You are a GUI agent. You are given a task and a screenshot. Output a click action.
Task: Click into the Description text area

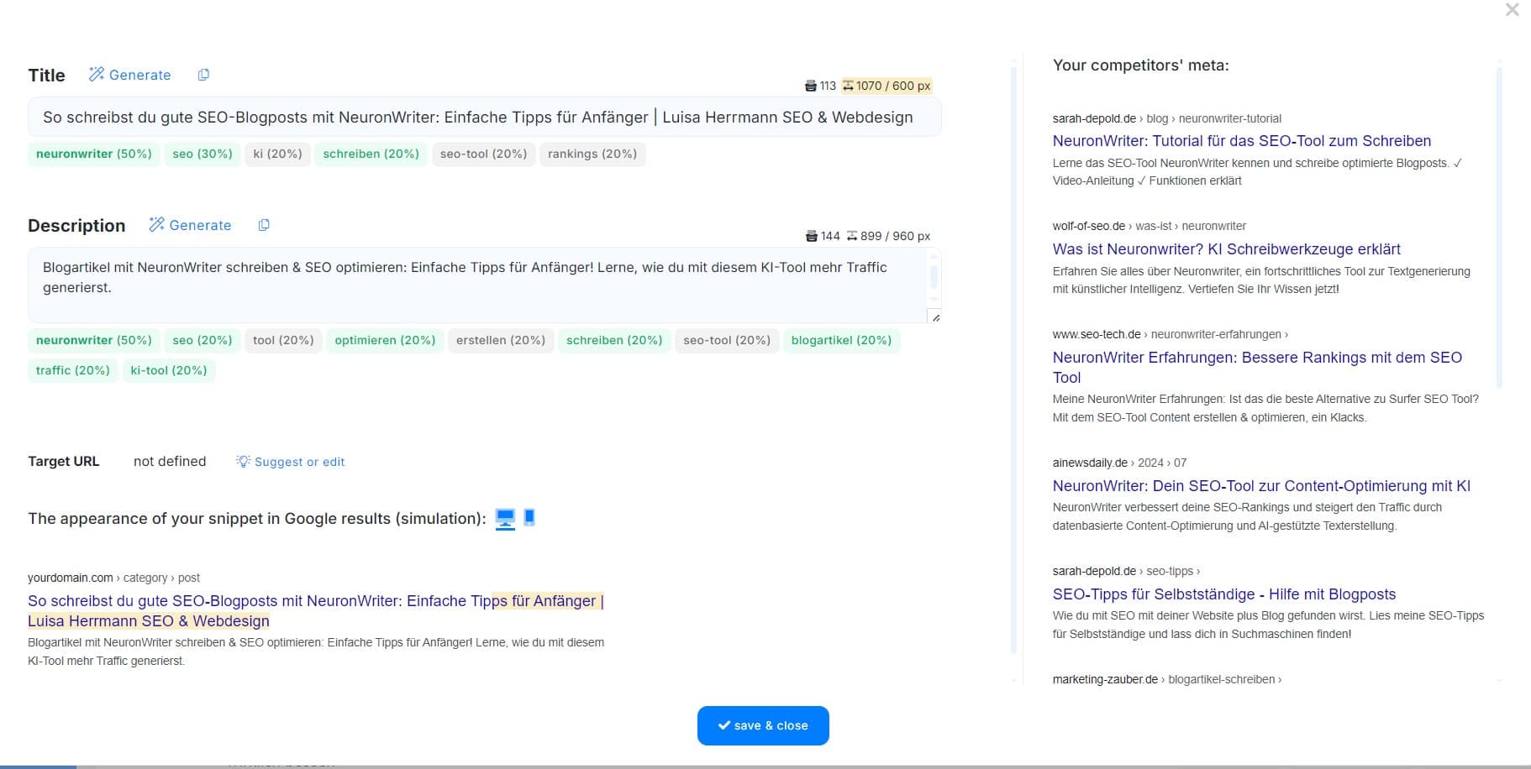[x=484, y=285]
